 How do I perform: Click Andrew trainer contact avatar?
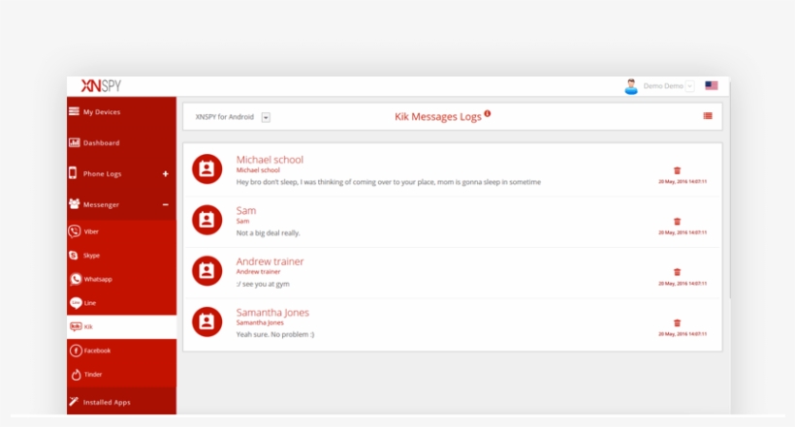207,271
